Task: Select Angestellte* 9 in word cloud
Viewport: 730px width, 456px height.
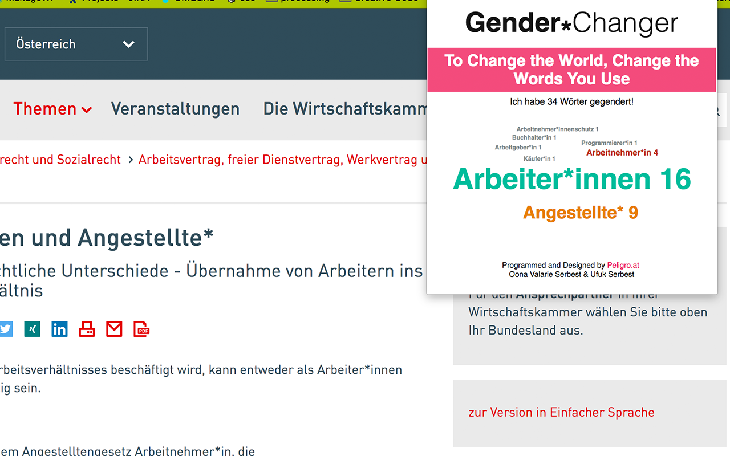Action: click(581, 213)
